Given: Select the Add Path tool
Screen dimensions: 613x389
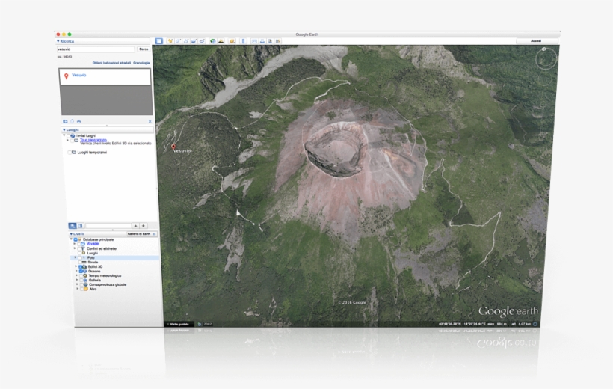Looking at the screenshot, I should tap(186, 41).
